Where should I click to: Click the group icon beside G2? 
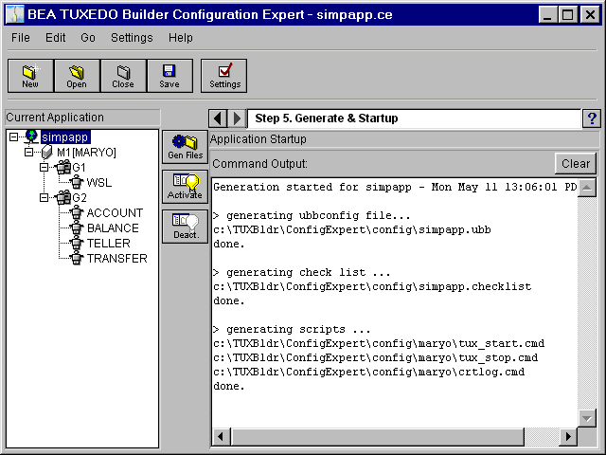pyautogui.click(x=63, y=198)
